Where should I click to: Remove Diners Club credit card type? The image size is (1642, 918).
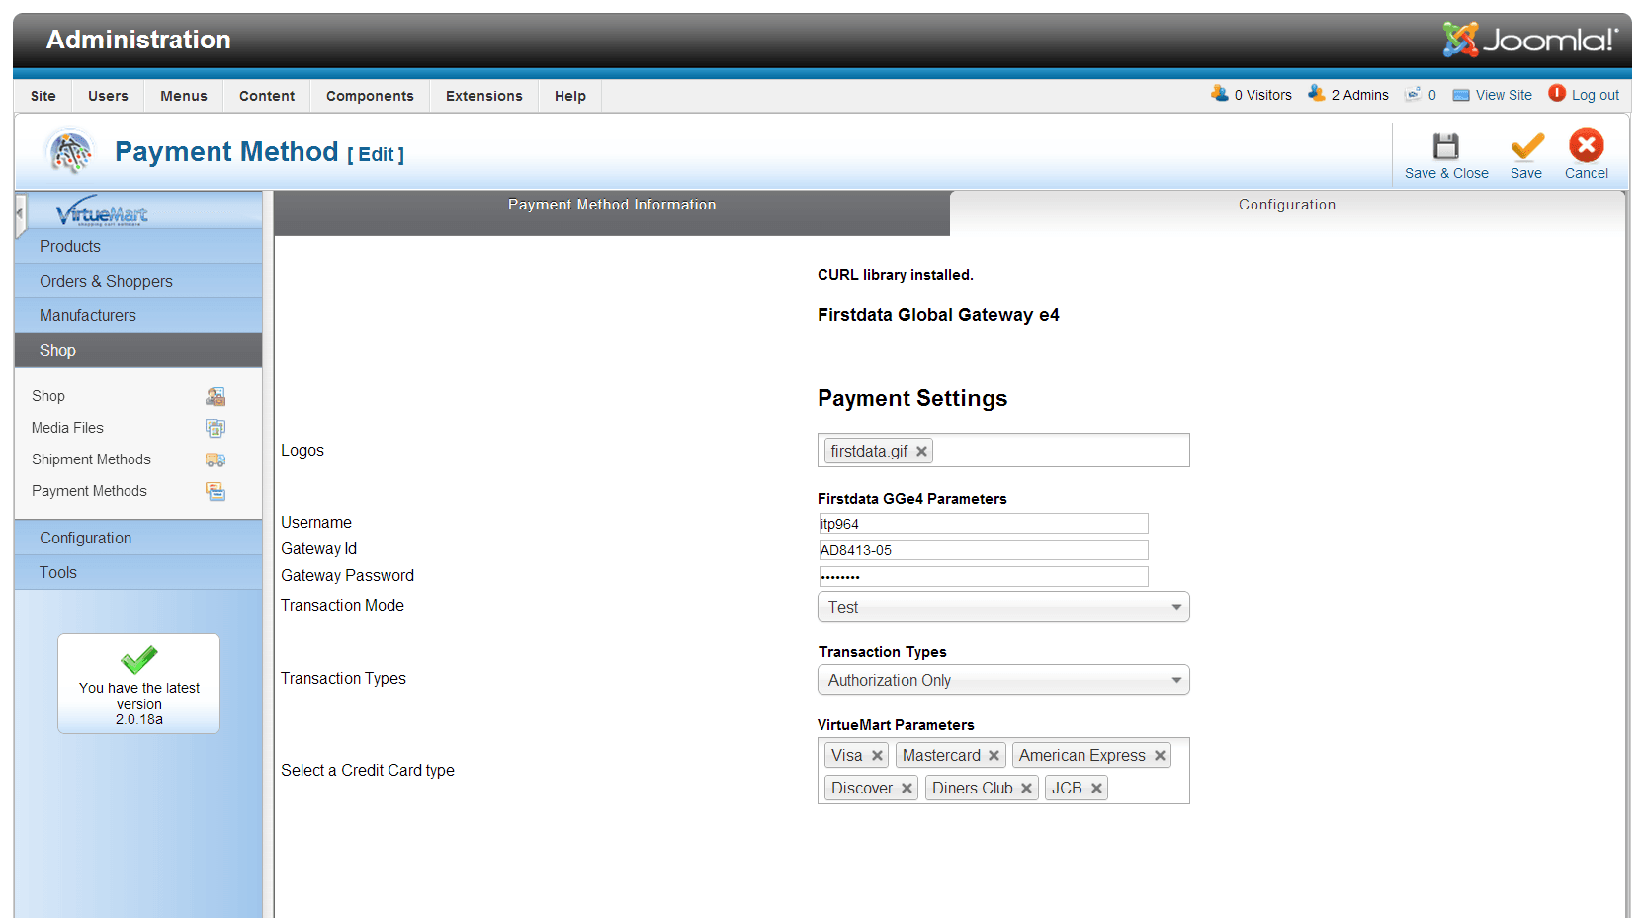point(1026,788)
